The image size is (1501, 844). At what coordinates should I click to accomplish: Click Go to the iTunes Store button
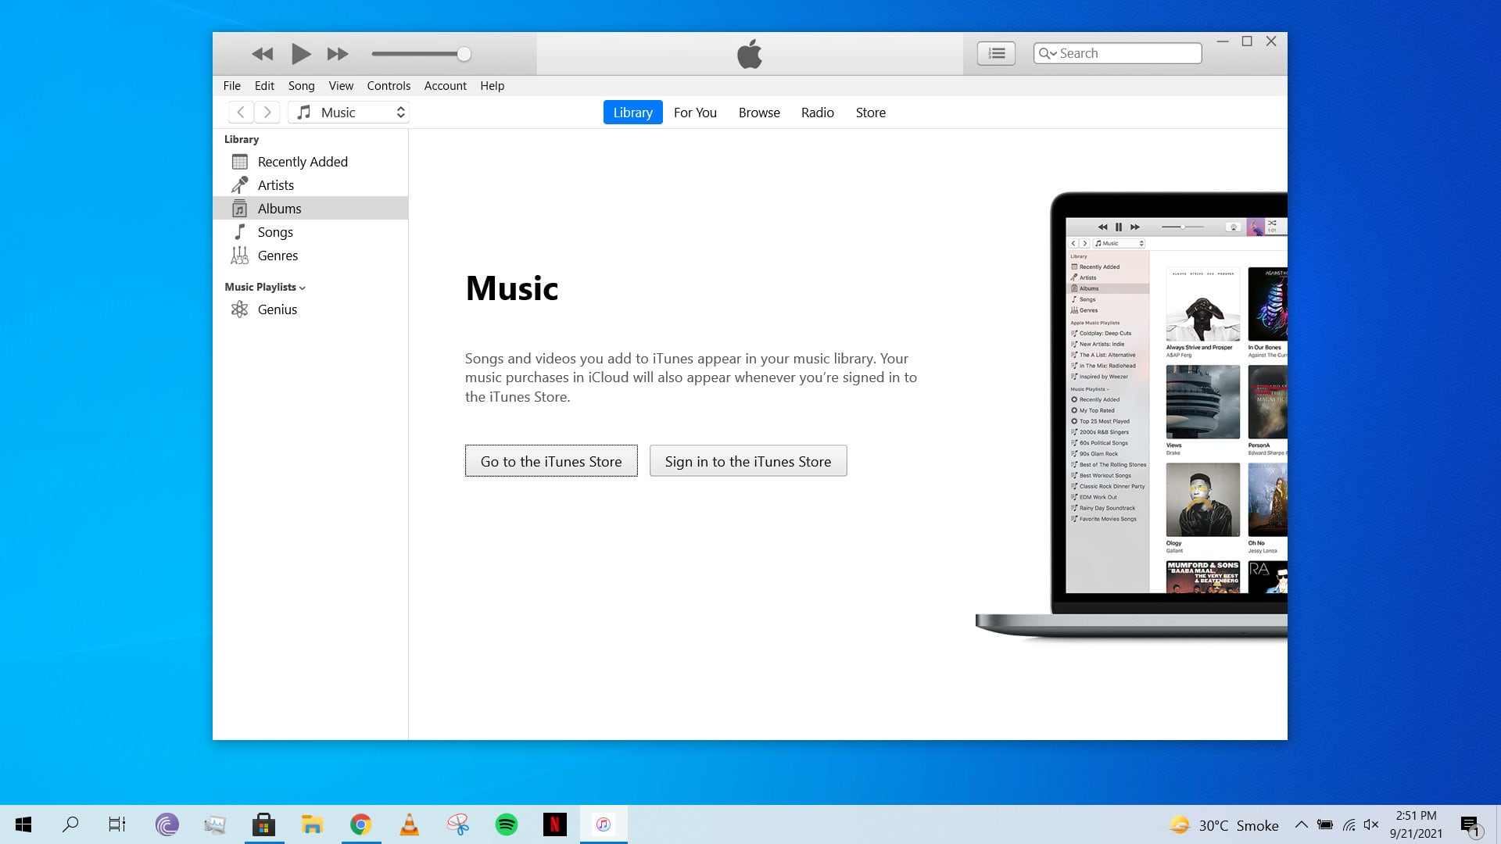(x=551, y=460)
